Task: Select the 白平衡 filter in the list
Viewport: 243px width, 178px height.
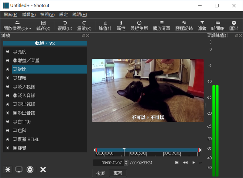Action: (24, 122)
